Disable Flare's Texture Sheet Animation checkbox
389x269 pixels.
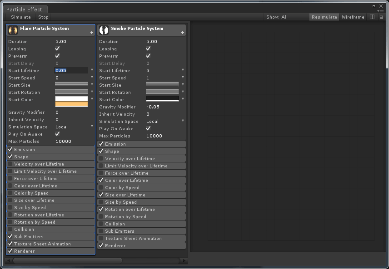(10, 244)
